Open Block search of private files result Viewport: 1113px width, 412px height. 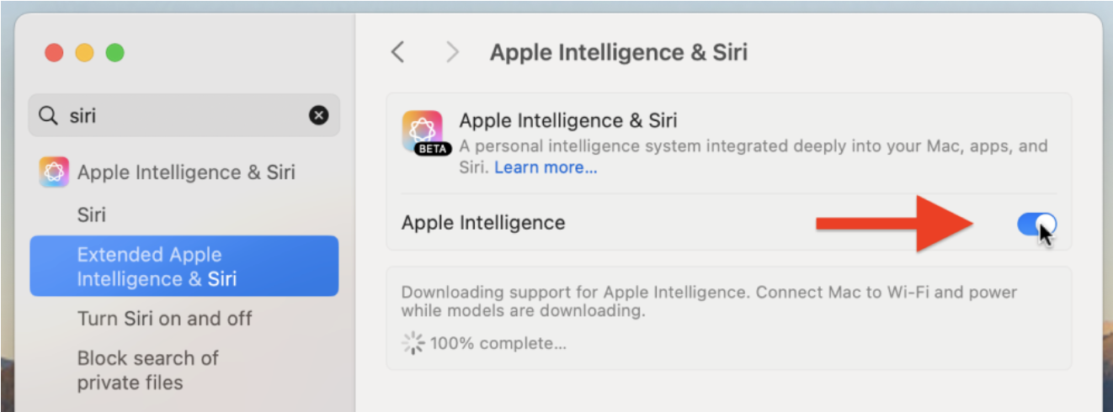tap(148, 370)
